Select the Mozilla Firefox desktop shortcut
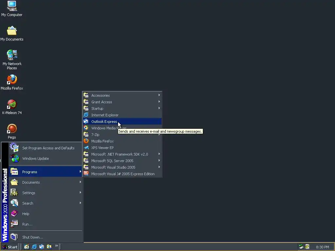Viewport: 335px width, 251px height. click(12, 82)
